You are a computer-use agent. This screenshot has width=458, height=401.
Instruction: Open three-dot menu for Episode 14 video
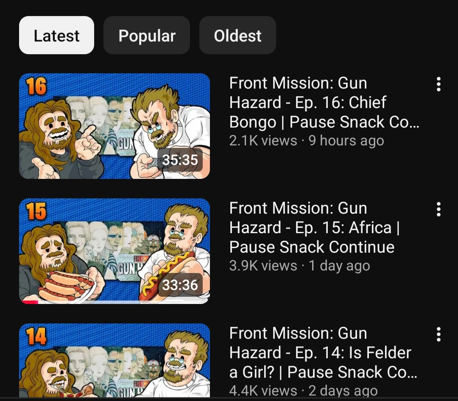point(438,334)
